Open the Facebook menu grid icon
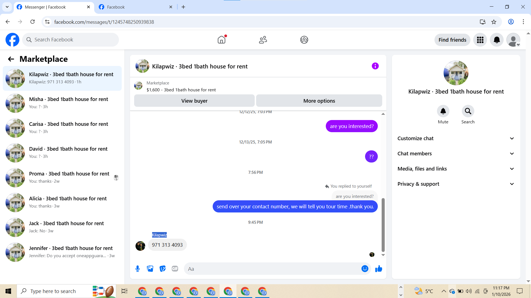 click(x=480, y=40)
